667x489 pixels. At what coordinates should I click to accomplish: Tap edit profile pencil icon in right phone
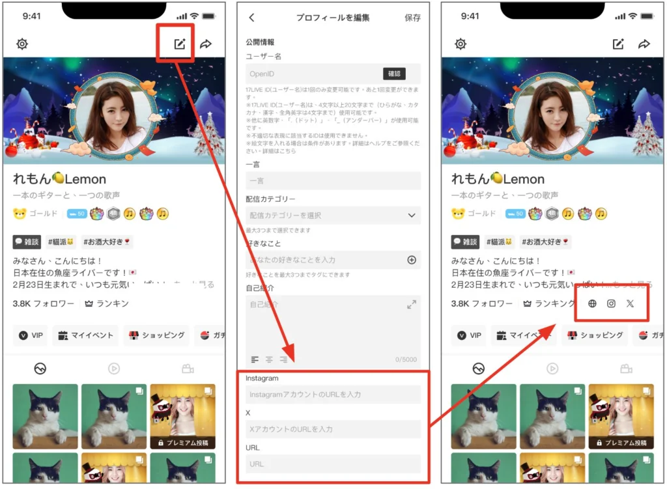618,44
